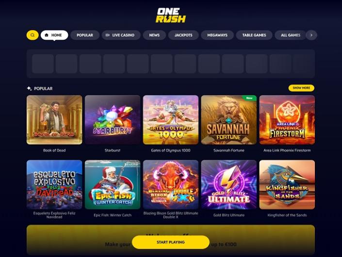Open the Book of Dead game thumbnail
The height and width of the screenshot is (257, 342).
pyautogui.click(x=54, y=120)
